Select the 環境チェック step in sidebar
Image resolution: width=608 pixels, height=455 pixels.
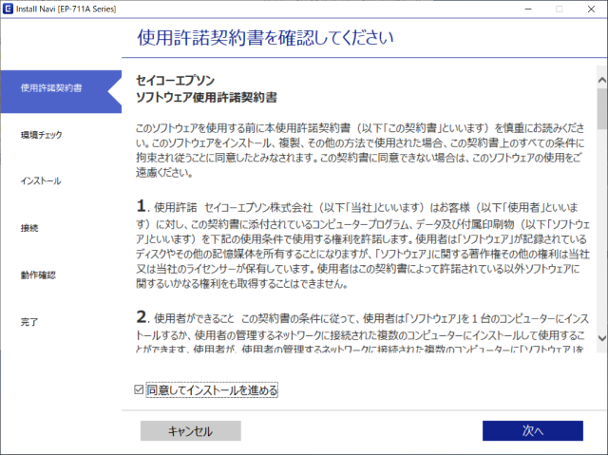click(41, 135)
